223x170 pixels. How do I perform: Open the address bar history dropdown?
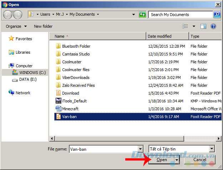(x=133, y=15)
